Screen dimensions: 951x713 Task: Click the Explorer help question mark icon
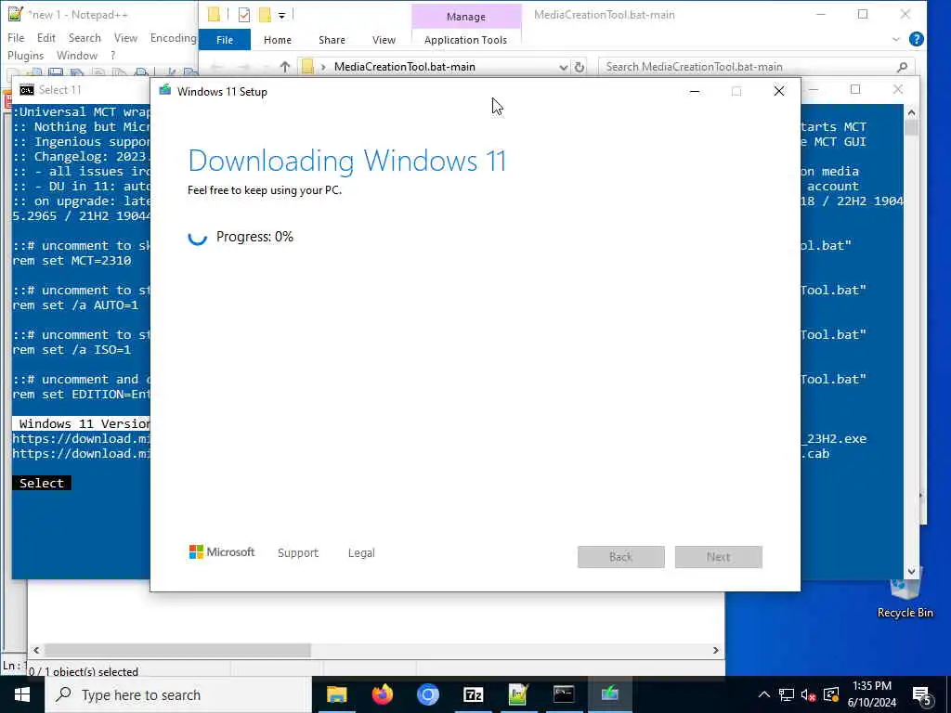pyautogui.click(x=917, y=39)
